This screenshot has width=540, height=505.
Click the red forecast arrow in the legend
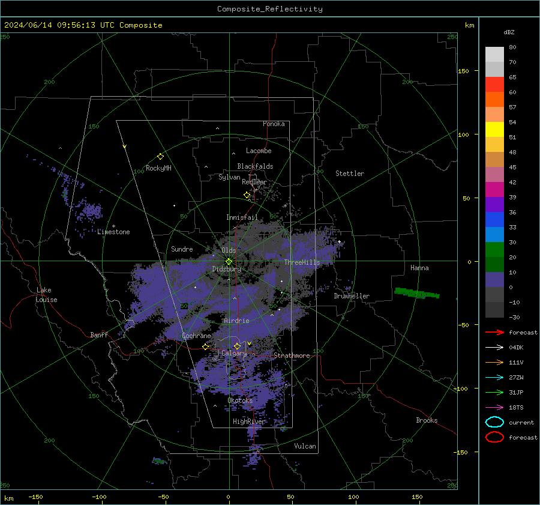click(x=494, y=332)
